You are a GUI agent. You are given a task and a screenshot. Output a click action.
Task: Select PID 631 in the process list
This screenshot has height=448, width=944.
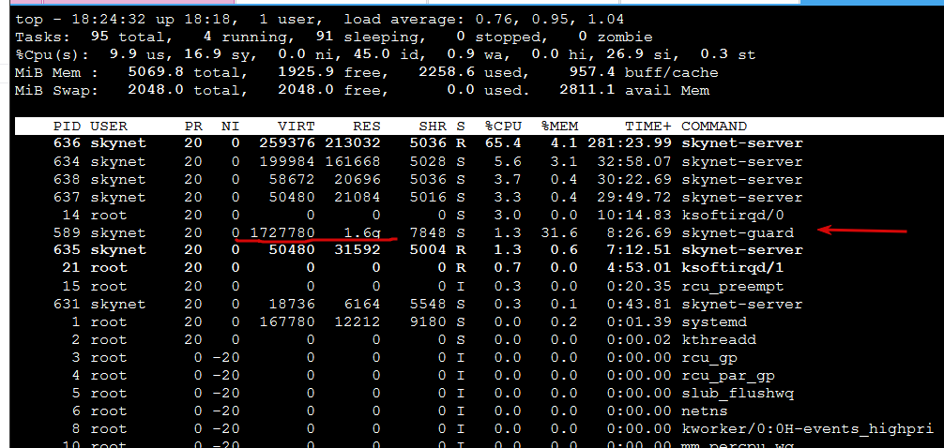(x=67, y=305)
